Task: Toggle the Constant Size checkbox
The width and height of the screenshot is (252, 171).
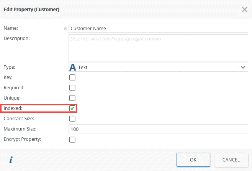Action: pos(72,119)
